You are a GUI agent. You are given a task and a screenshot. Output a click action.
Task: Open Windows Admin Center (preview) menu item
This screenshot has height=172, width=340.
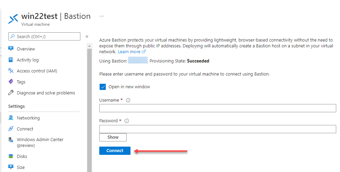[40, 142]
